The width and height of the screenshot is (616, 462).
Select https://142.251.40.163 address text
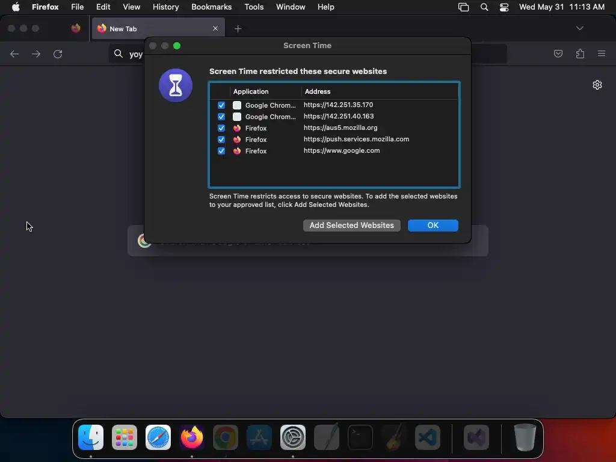339,116
